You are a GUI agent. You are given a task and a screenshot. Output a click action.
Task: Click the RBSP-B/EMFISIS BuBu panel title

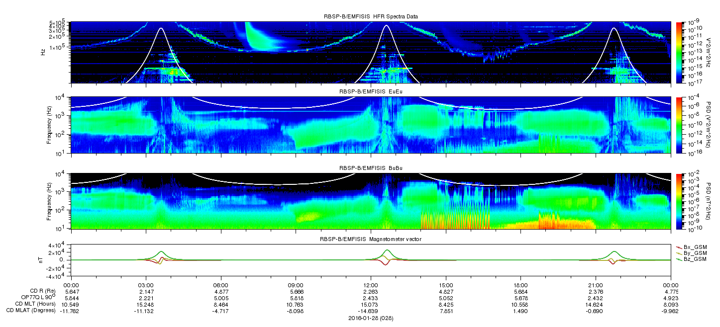coord(371,168)
